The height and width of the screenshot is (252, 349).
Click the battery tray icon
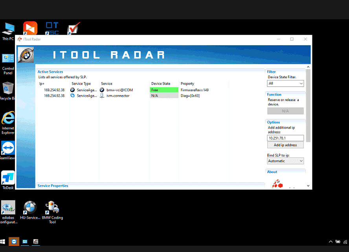(338, 242)
